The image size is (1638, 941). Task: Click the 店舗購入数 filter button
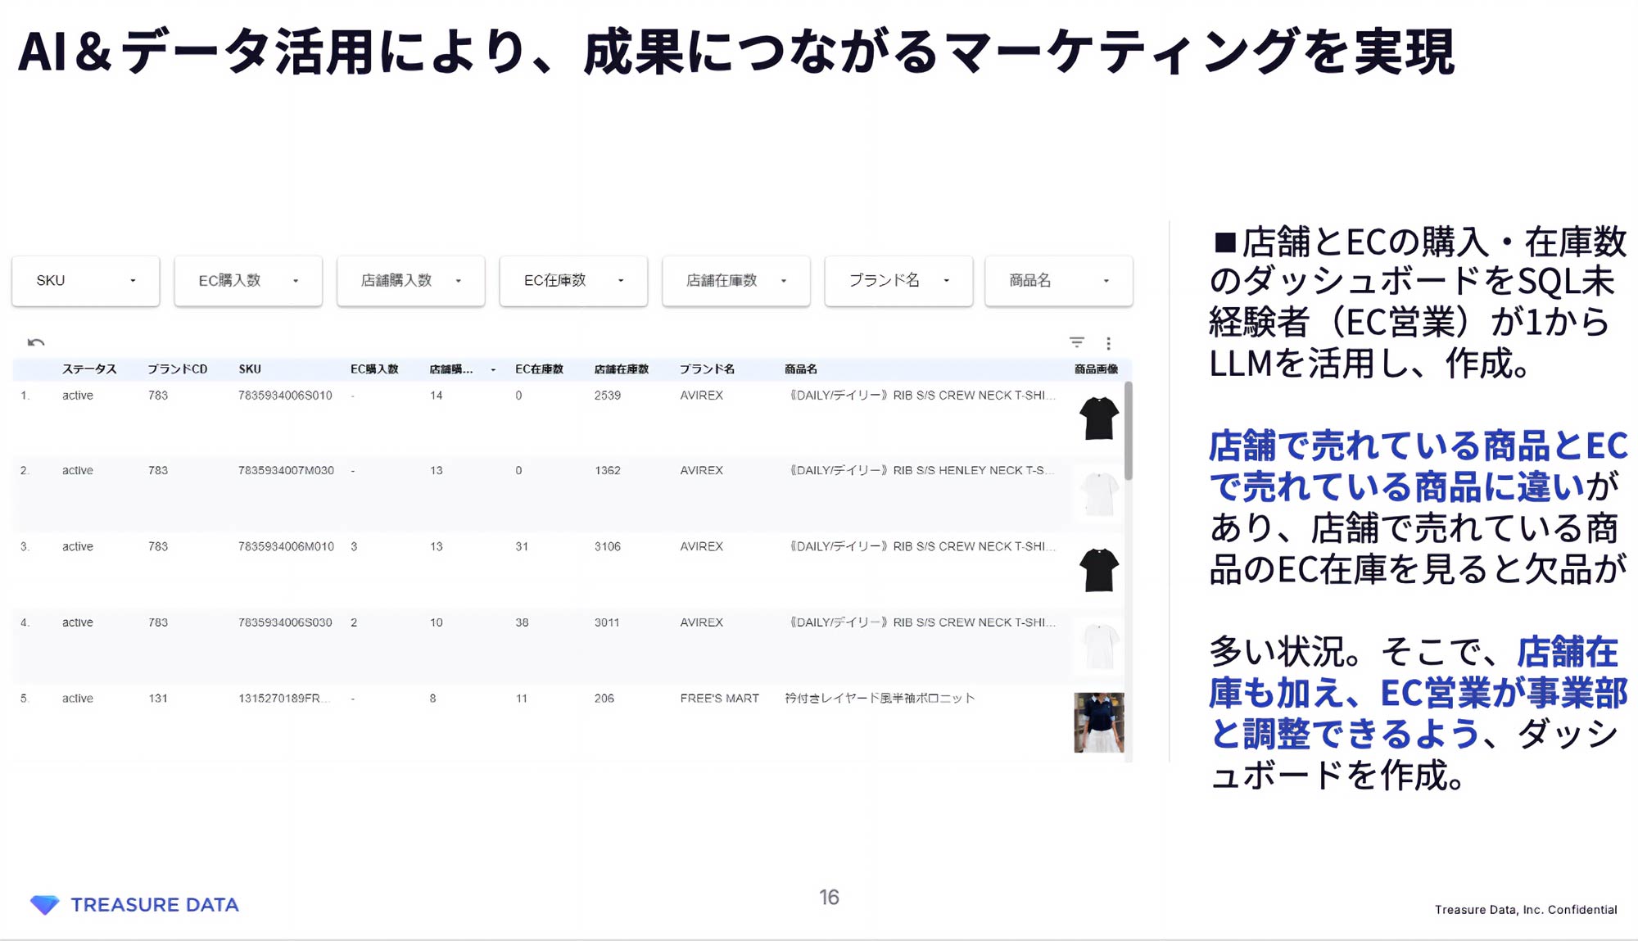point(409,280)
